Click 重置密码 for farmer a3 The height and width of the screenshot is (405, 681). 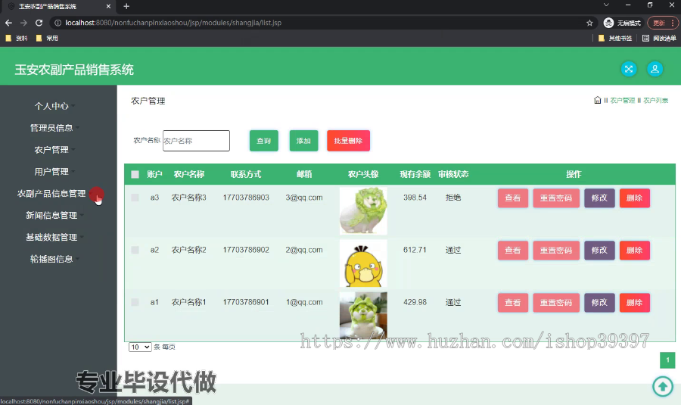pyautogui.click(x=556, y=198)
